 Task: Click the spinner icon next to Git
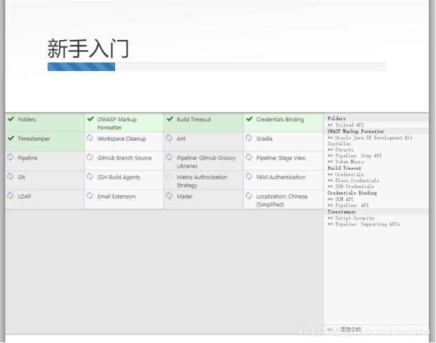click(10, 177)
